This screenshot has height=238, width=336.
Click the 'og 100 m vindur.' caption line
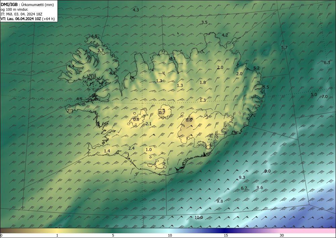coord(14,9)
